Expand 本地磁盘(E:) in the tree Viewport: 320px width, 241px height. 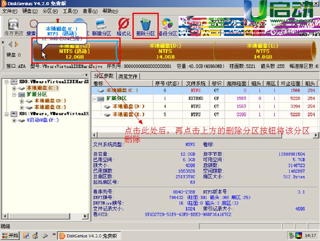click(22, 107)
